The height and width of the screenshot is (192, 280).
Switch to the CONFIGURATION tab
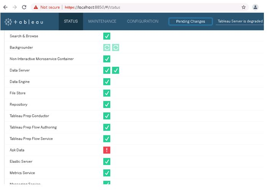click(143, 21)
